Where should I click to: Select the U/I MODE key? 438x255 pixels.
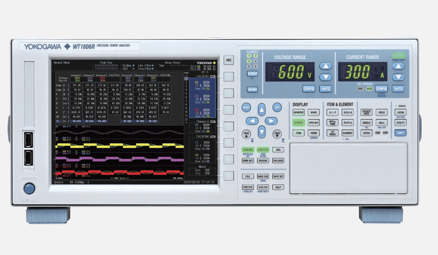click(x=333, y=133)
